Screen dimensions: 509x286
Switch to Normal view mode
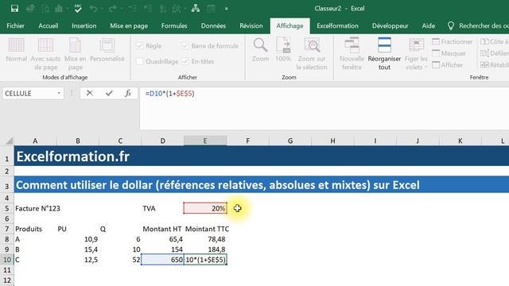coord(16,50)
